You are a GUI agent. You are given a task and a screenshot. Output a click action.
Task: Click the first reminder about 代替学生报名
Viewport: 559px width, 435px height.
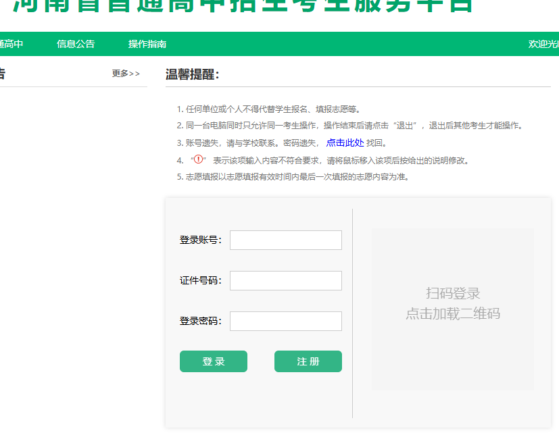pos(273,109)
